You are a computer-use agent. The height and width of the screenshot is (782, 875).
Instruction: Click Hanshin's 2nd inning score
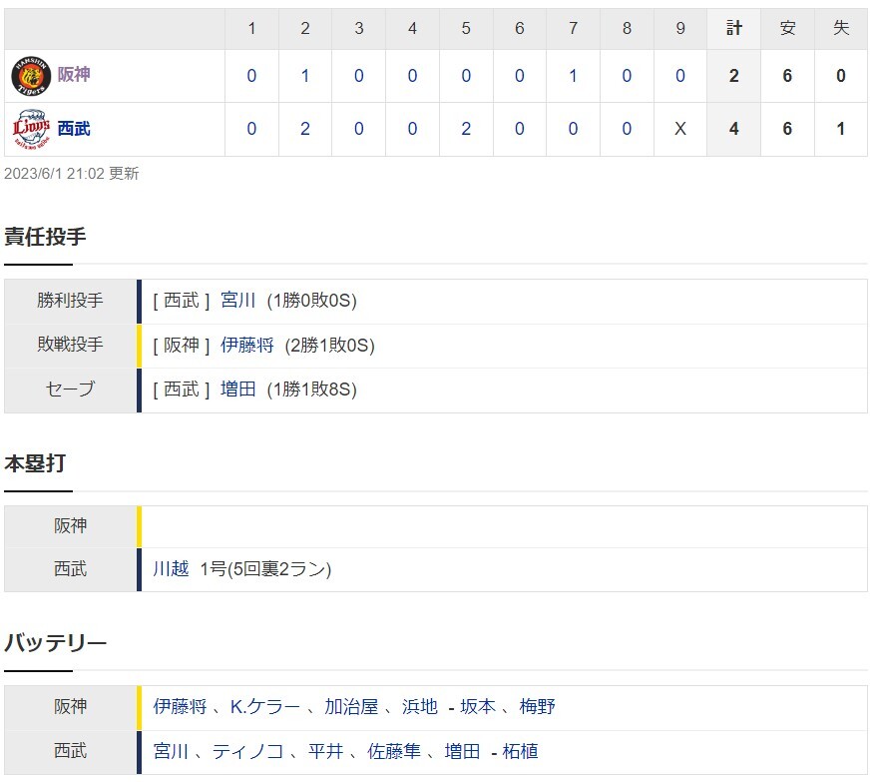pos(305,76)
